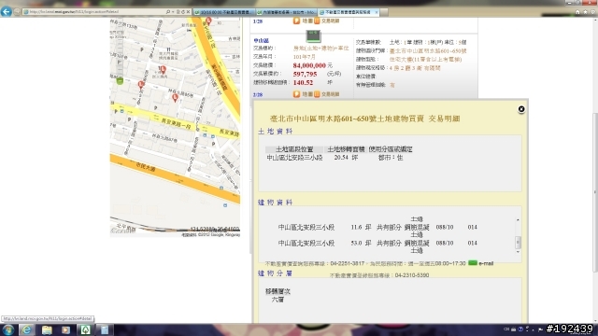Click the red map pin near the top of the map
This screenshot has width=598, height=336.
(x=208, y=21)
